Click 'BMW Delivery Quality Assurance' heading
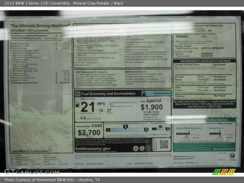The width and height of the screenshot is (244, 183). [x=91, y=72]
